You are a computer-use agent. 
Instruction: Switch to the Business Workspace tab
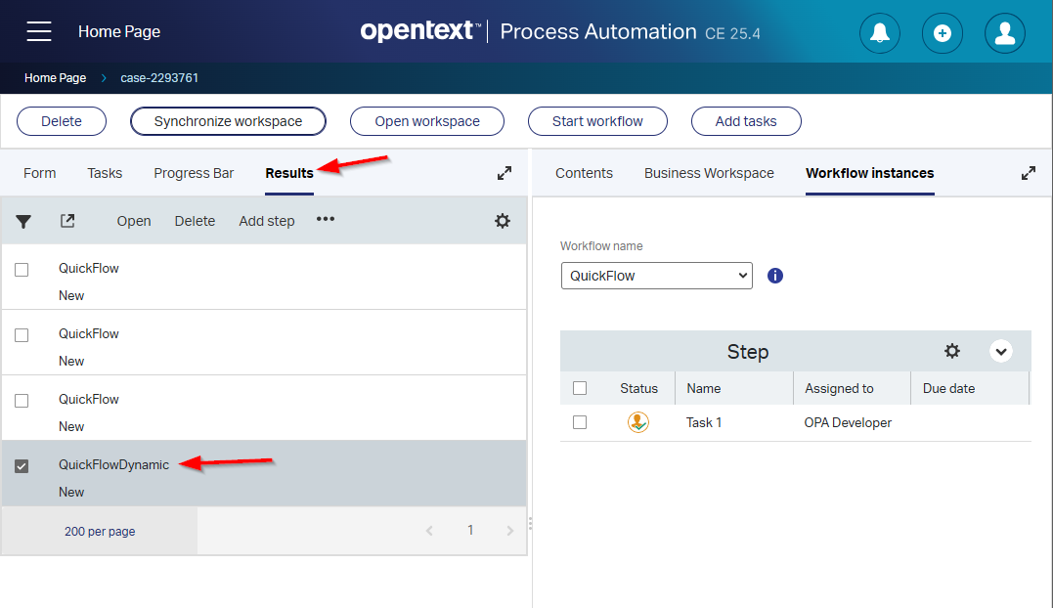click(x=709, y=173)
